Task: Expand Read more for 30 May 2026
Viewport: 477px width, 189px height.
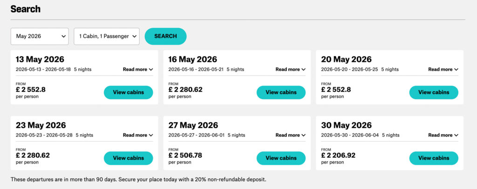Action: [x=443, y=135]
